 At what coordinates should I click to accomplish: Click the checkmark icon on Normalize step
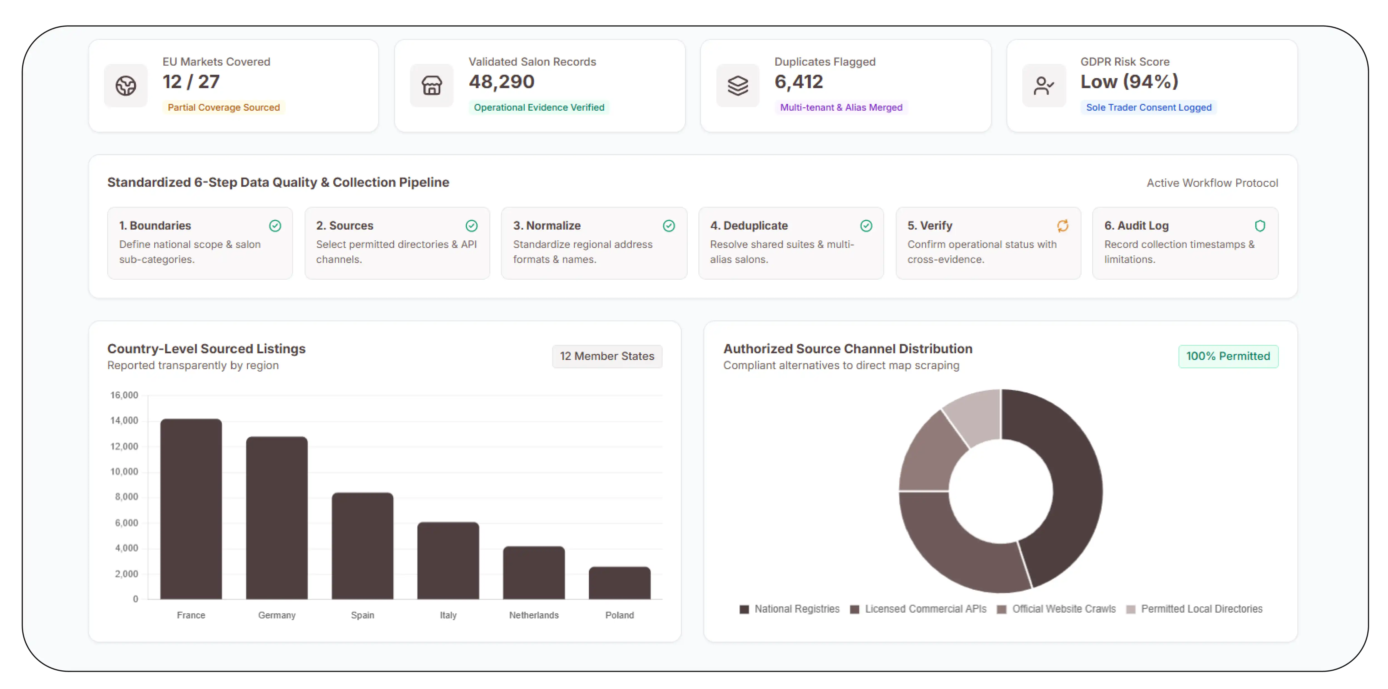(669, 226)
